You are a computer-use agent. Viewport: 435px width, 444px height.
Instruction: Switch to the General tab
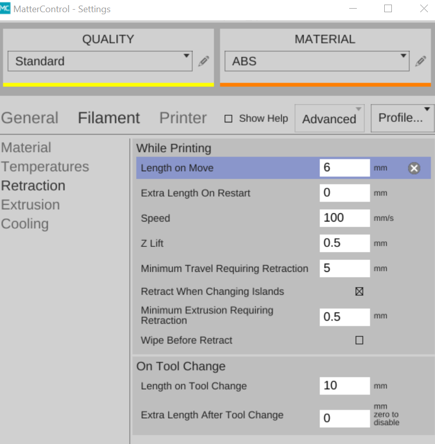click(x=30, y=118)
